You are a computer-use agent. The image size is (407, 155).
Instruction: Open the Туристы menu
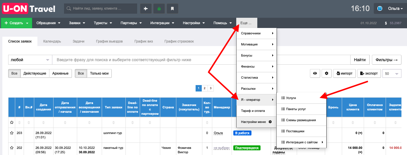(x=103, y=23)
